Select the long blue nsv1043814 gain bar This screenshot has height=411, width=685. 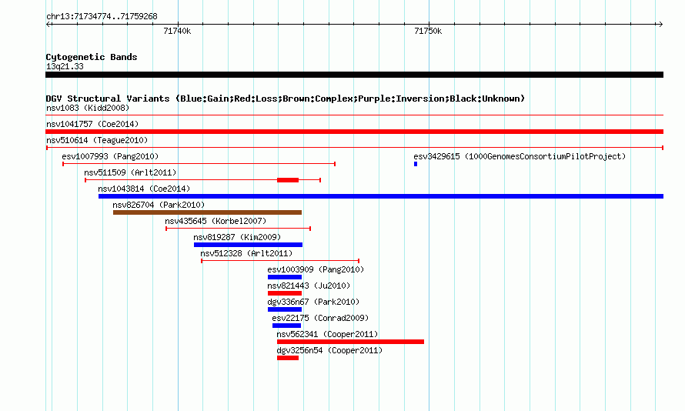coord(381,196)
